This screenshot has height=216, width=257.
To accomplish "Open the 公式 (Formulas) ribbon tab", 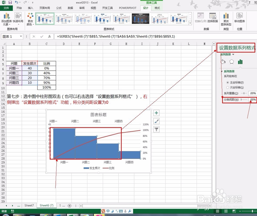I will click(x=59, y=8).
